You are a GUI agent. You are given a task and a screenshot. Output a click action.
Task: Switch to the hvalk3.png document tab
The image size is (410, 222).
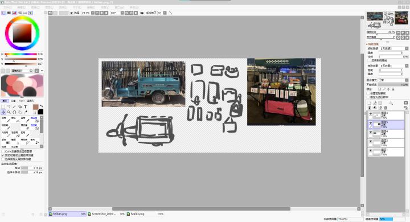click(x=145, y=214)
